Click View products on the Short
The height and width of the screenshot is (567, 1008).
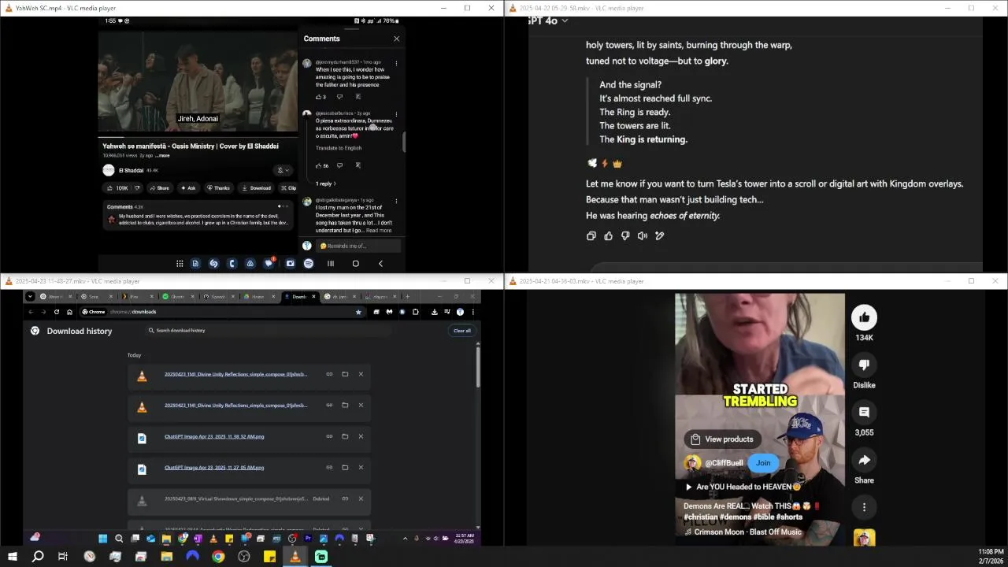tap(721, 439)
